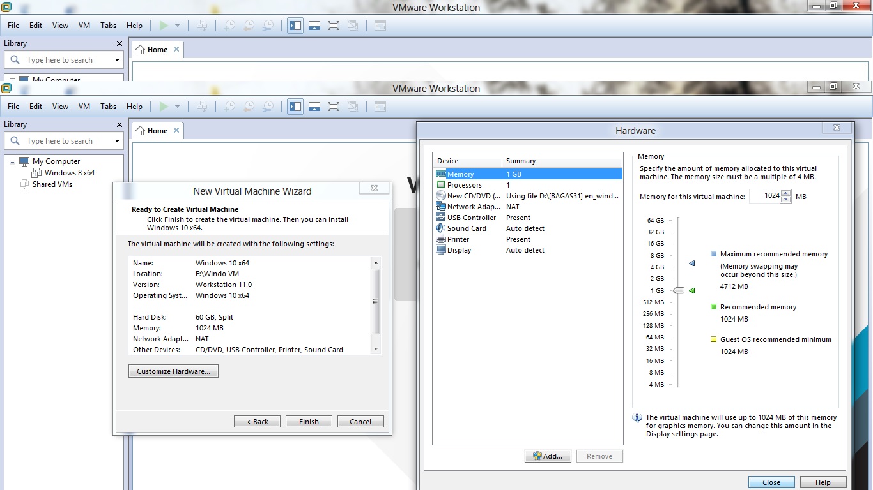Viewport: 873px width, 490px height.
Task: Click the Network Adapter icon in device list
Action: coord(441,207)
